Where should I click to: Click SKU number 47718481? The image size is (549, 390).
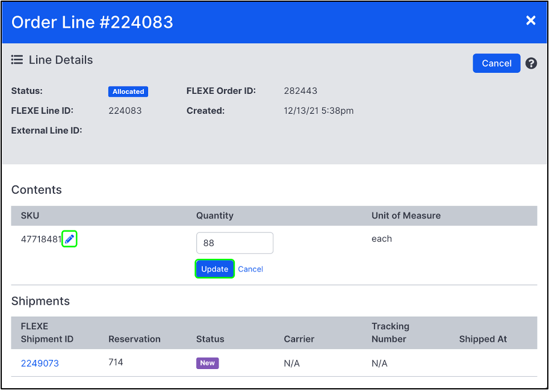[x=42, y=240]
